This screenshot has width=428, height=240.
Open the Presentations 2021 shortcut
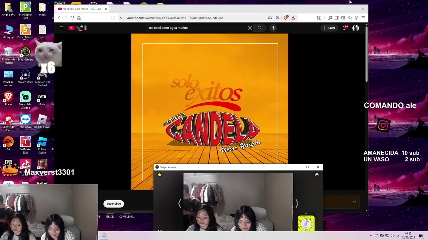pos(25,33)
